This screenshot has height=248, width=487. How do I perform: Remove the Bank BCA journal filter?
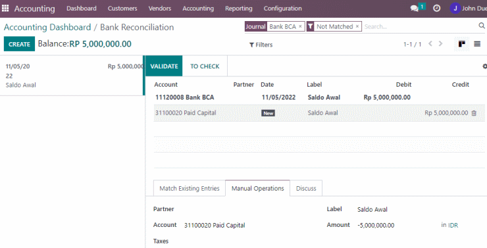[300, 27]
